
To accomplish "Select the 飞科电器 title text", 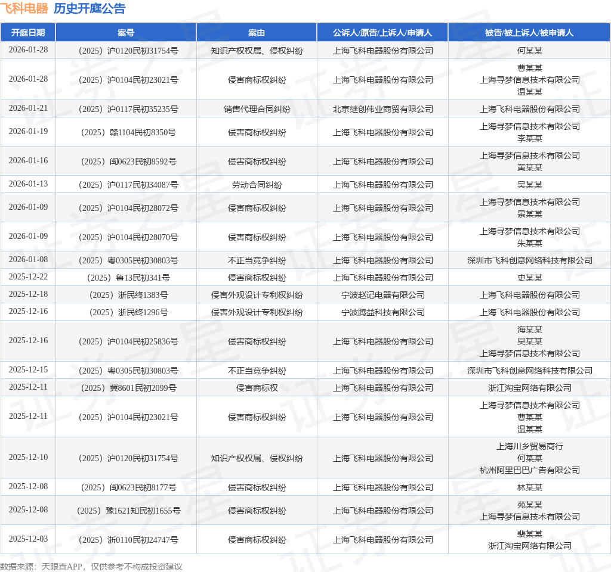I will (x=24, y=8).
